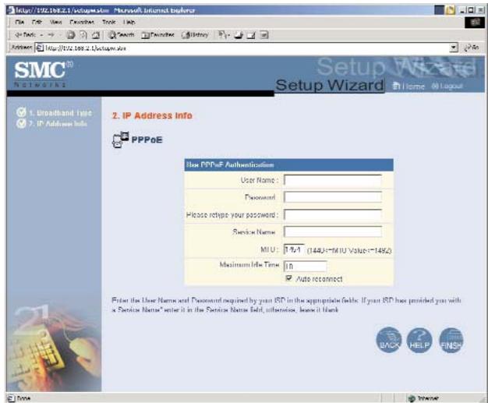This screenshot has width=488, height=403.
Task: Click the page icon beside the address URL
Action: 40,48
